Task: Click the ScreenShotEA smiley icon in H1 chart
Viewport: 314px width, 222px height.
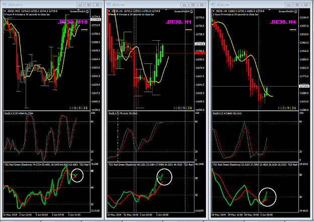Action: point(191,12)
